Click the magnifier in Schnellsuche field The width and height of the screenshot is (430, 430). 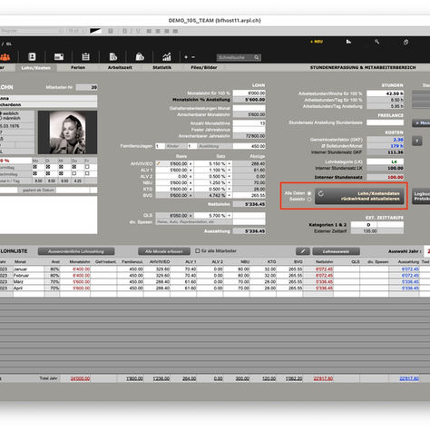(x=257, y=57)
